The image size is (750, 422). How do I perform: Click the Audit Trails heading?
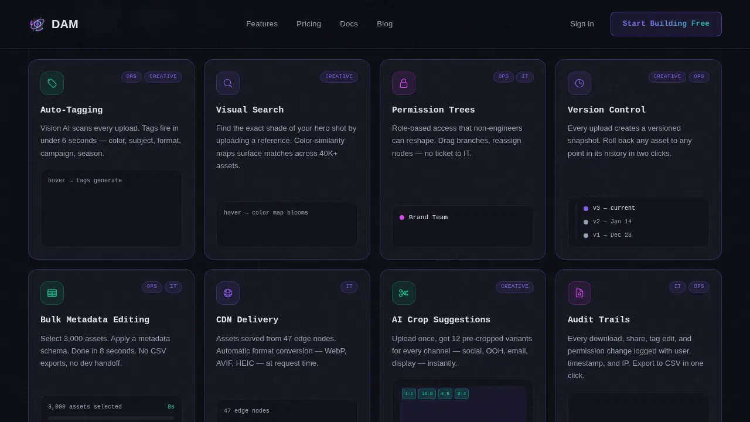599,320
